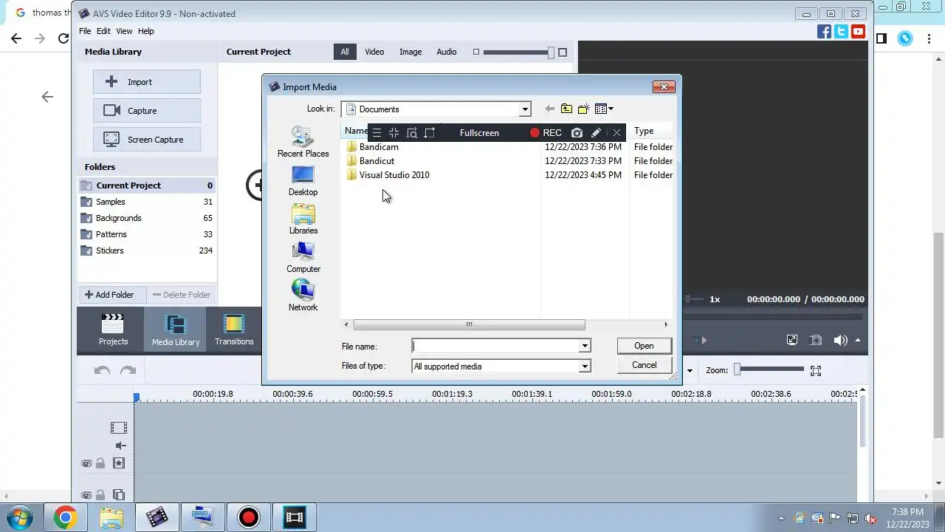Click the audio speaker icon under the video track
This screenshot has width=945, height=532.
pyautogui.click(x=120, y=446)
